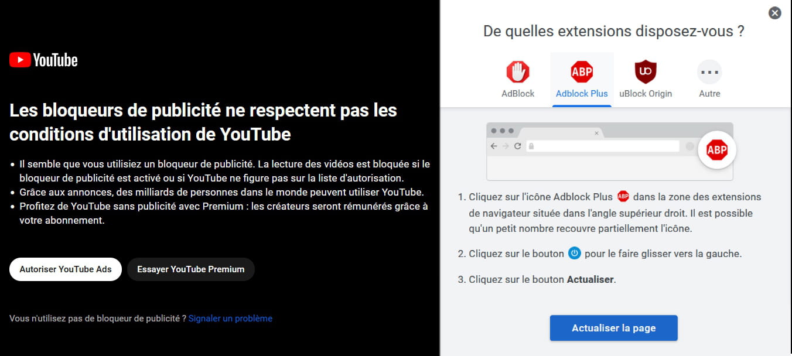This screenshot has width=792, height=356.
Task: Choose the Autre extensions tab
Action: (x=709, y=80)
